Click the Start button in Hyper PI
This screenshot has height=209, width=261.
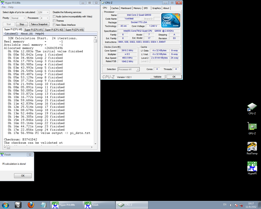coord(9,24)
